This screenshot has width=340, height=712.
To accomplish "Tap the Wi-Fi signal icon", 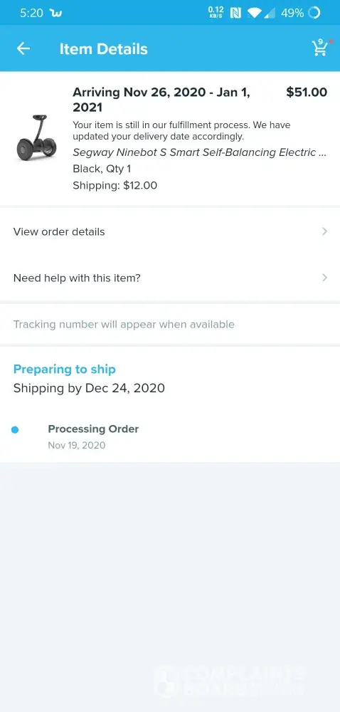I will coord(255,13).
